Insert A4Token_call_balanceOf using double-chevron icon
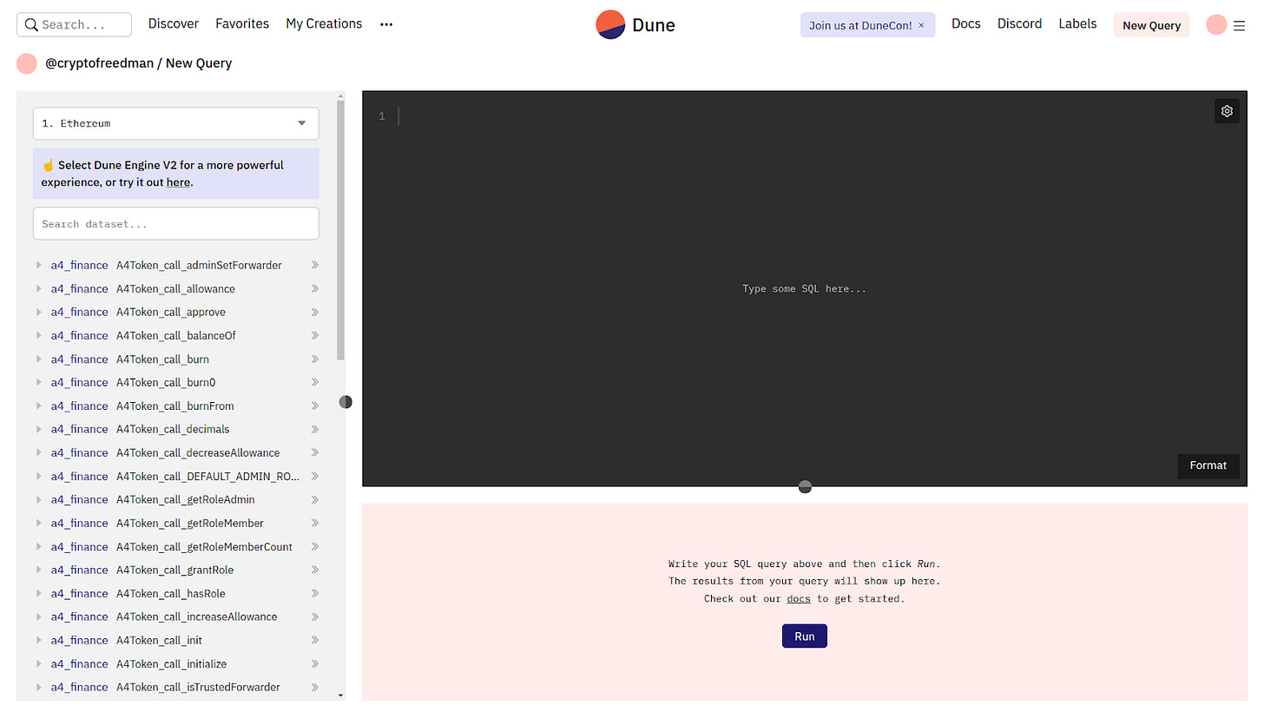 (x=314, y=335)
